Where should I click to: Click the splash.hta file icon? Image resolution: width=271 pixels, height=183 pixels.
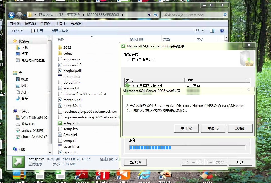(x=60, y=146)
